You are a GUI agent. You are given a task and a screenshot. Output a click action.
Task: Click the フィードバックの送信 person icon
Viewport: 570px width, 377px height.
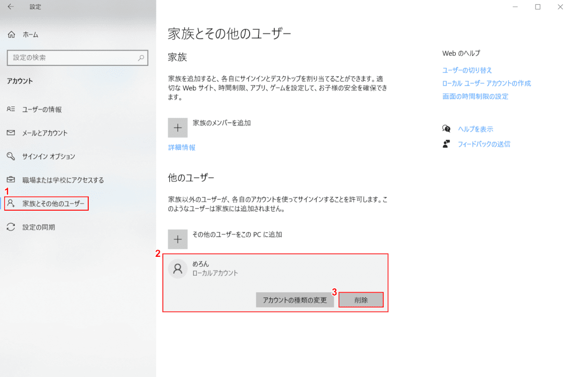tap(446, 144)
